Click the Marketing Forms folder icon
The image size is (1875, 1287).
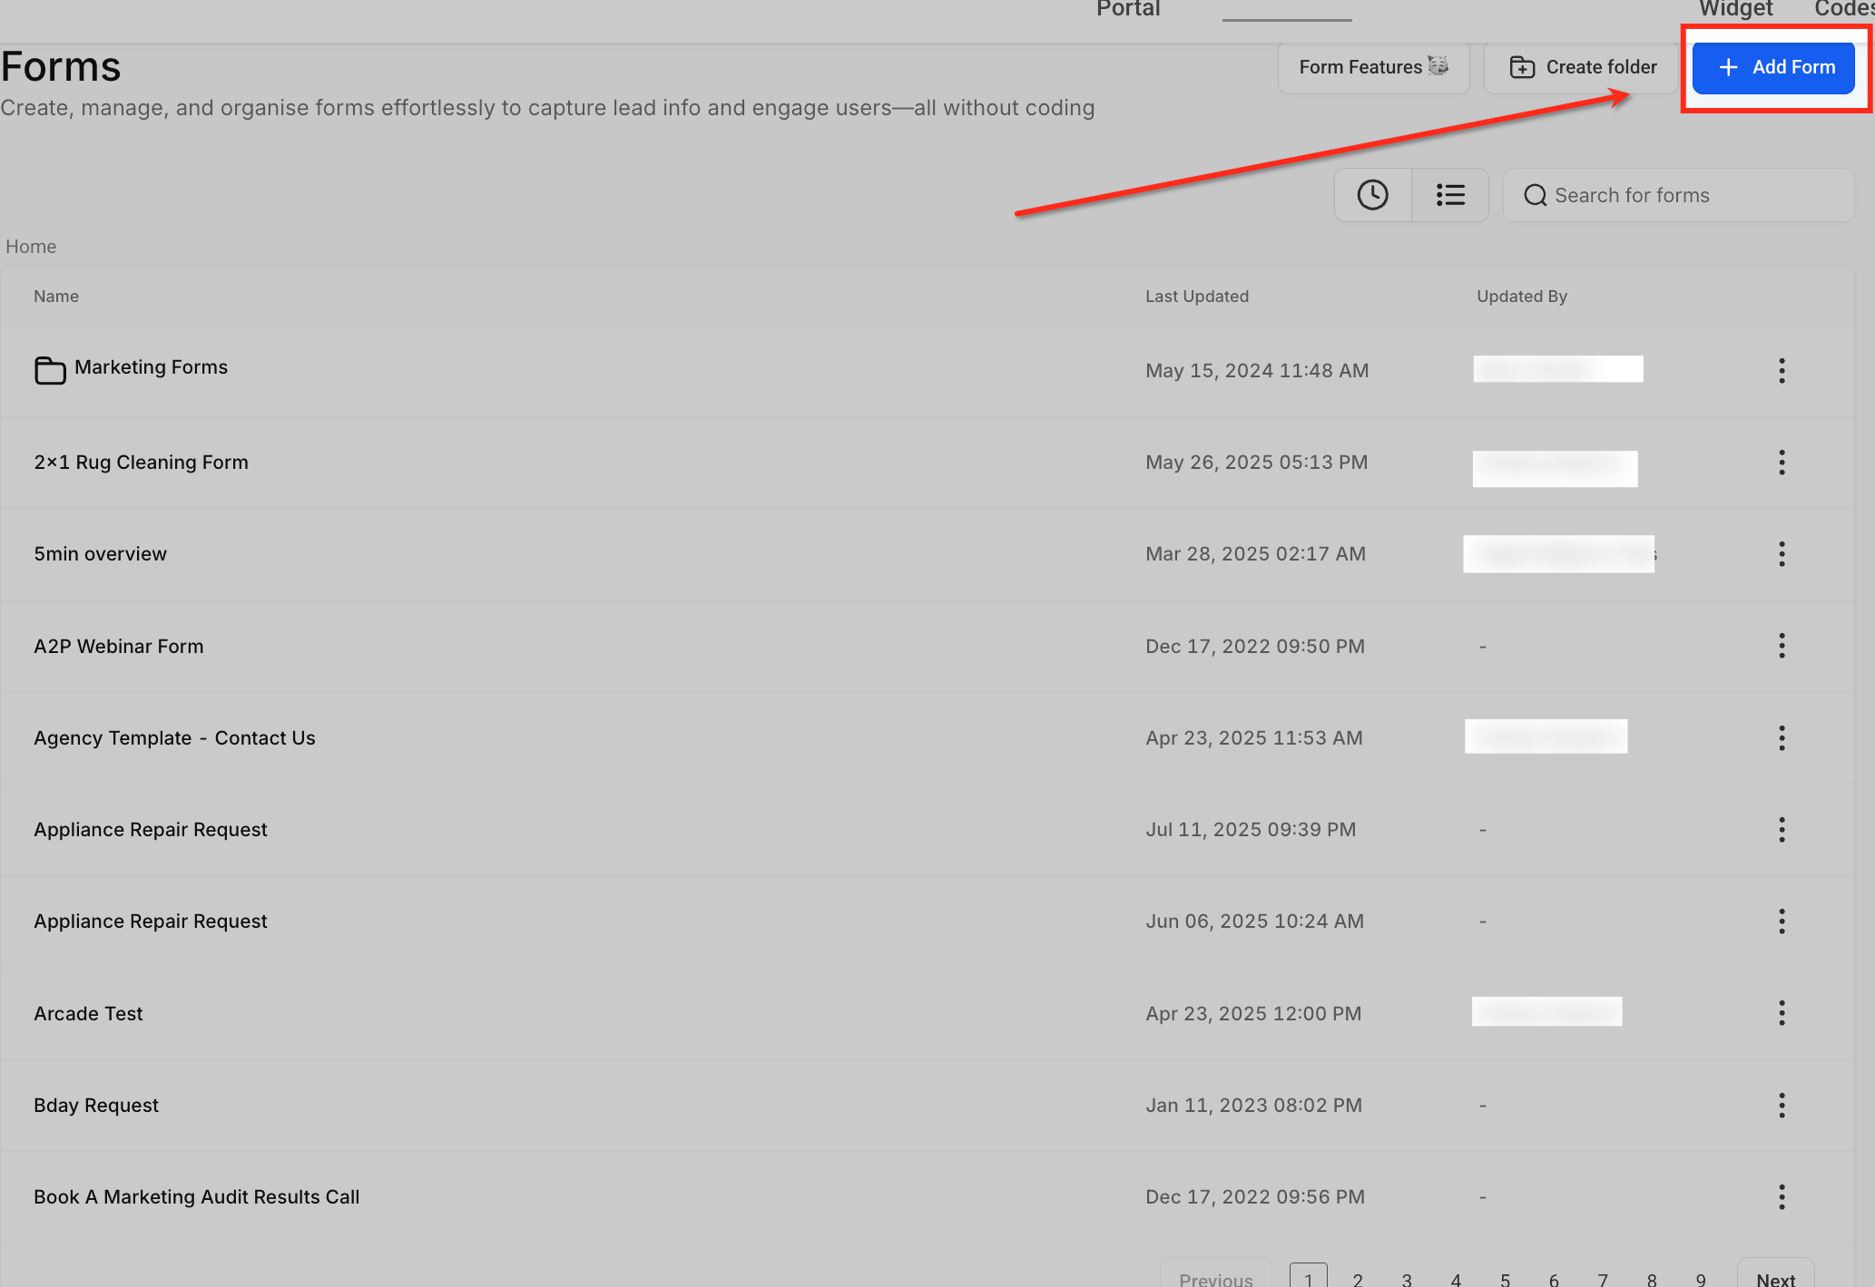tap(50, 370)
